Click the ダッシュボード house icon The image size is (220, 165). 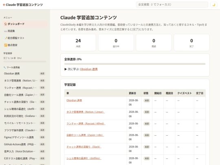[x=5, y=24]
